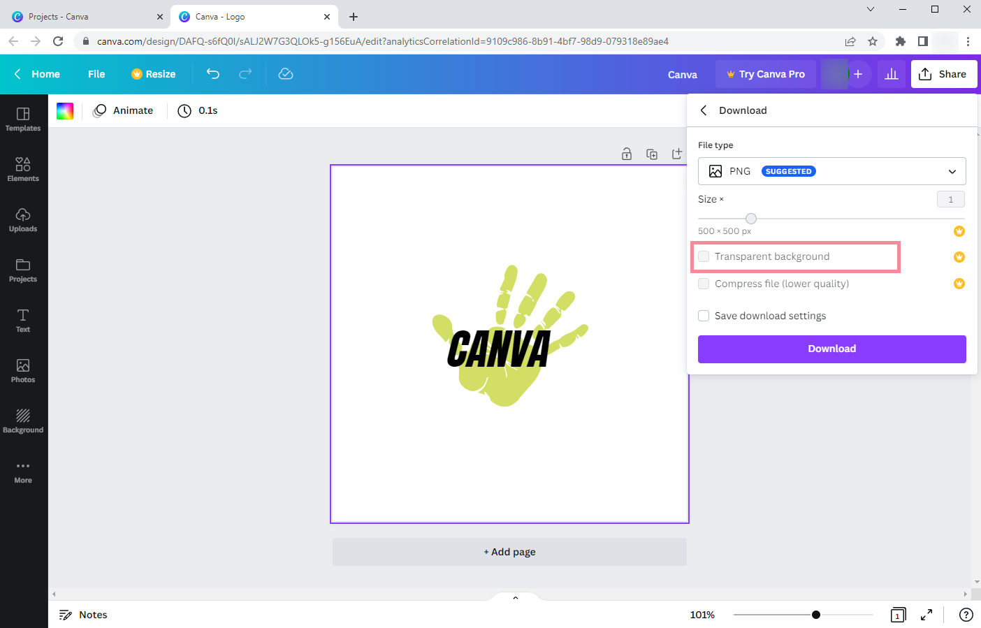Go back from Download panel
Screen dimensions: 981x628
click(x=704, y=110)
